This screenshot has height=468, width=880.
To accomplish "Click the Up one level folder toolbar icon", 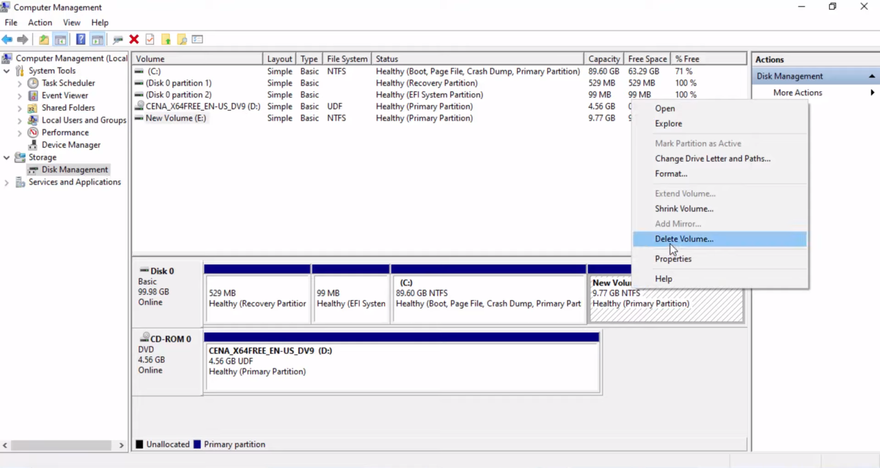I will pyautogui.click(x=44, y=39).
